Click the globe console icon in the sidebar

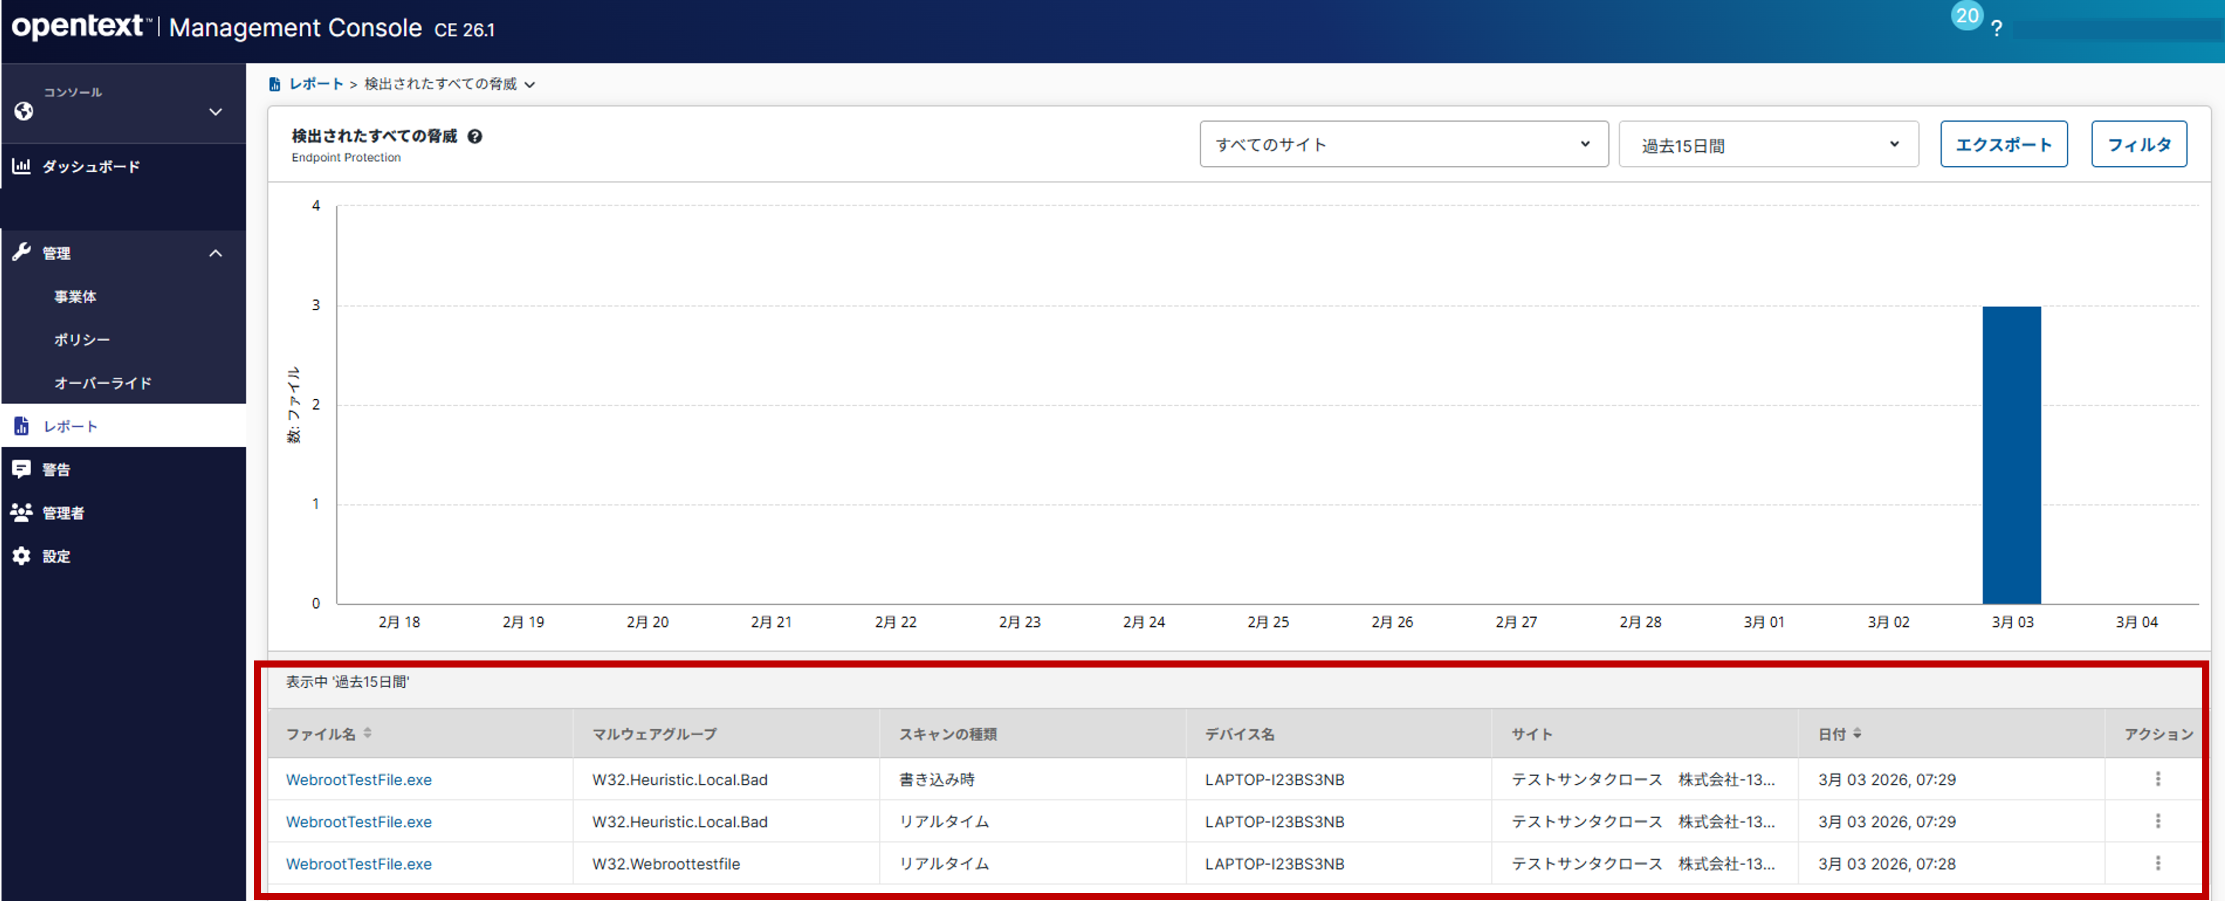pos(23,112)
